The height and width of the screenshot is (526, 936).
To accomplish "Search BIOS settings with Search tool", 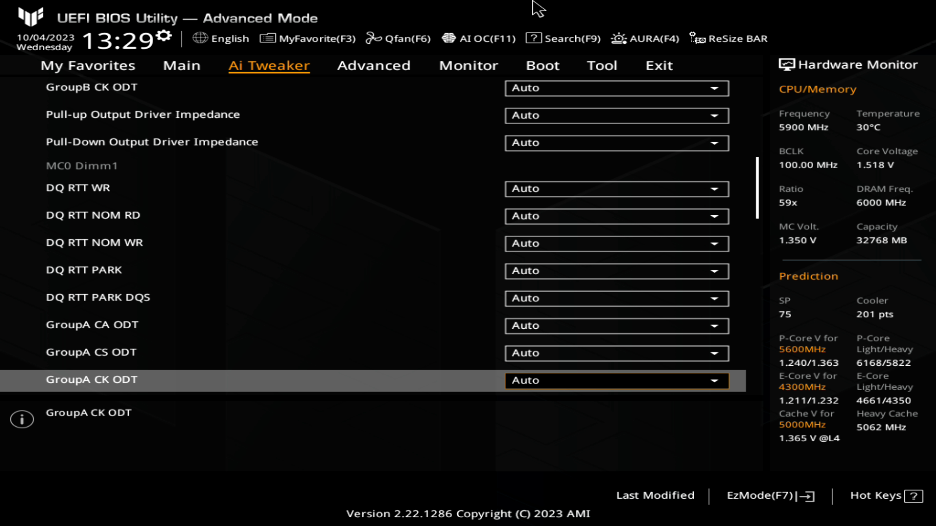I will (x=564, y=38).
